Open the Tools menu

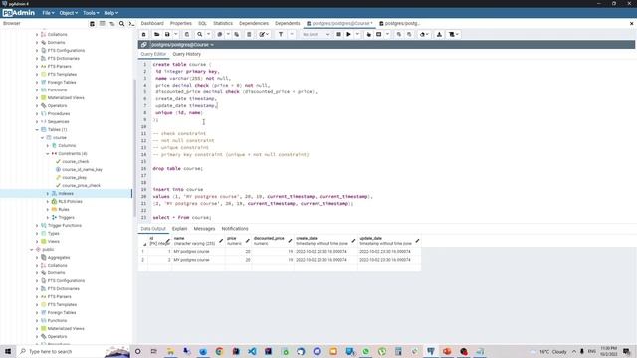(91, 13)
